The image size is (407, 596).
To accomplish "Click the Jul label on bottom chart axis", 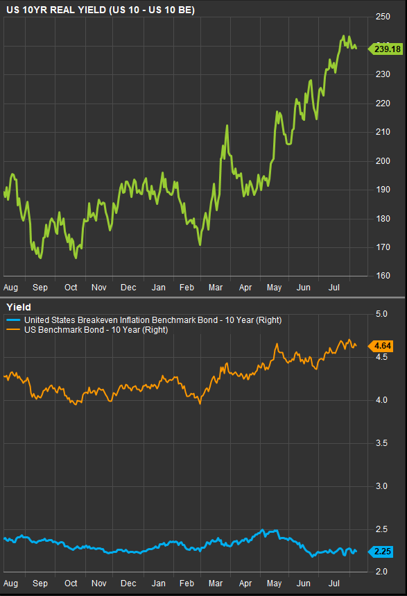I will pyautogui.click(x=334, y=583).
